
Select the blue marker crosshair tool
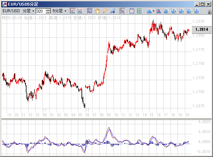[x=113, y=11]
